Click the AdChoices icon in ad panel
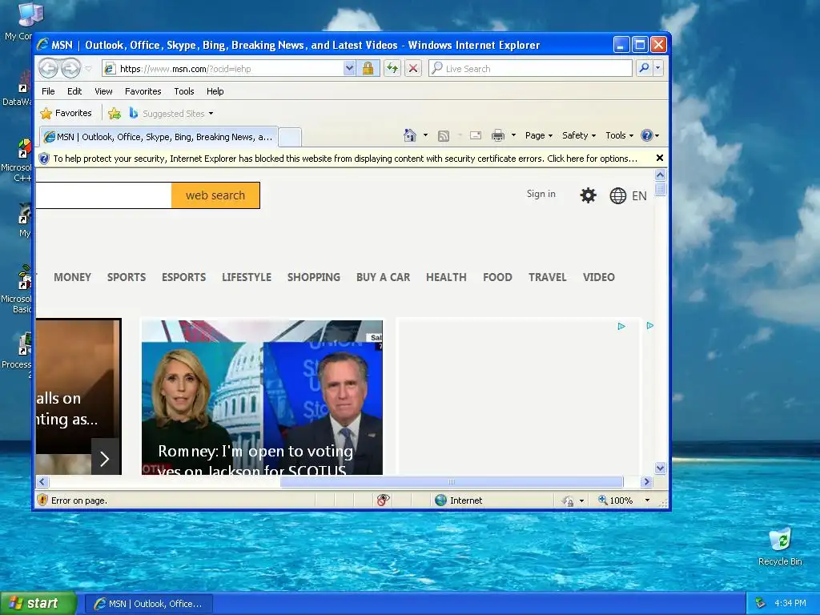Viewport: 820px width, 615px height. click(x=621, y=327)
